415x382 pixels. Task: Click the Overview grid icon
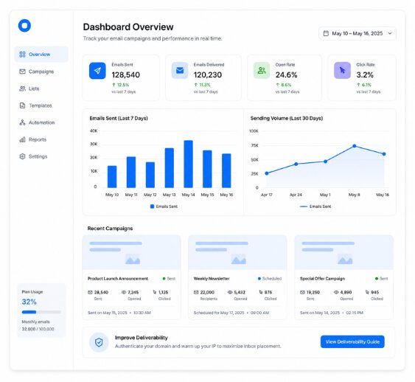[23, 55]
